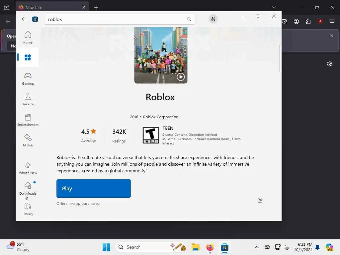
Task: Click the search magnifier in Store search box
Action: click(x=189, y=19)
